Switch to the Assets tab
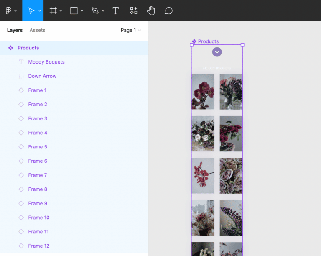321x256 pixels. (37, 30)
